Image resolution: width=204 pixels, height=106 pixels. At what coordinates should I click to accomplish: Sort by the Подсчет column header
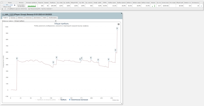click(x=41, y=3)
